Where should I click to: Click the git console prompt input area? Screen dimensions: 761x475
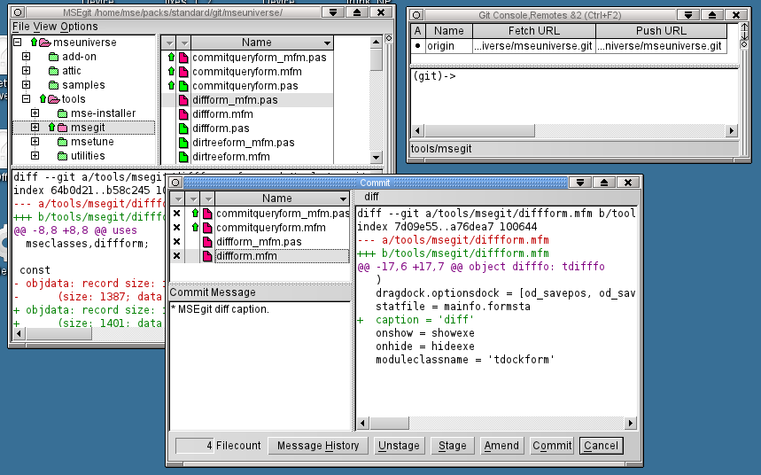coord(575,97)
